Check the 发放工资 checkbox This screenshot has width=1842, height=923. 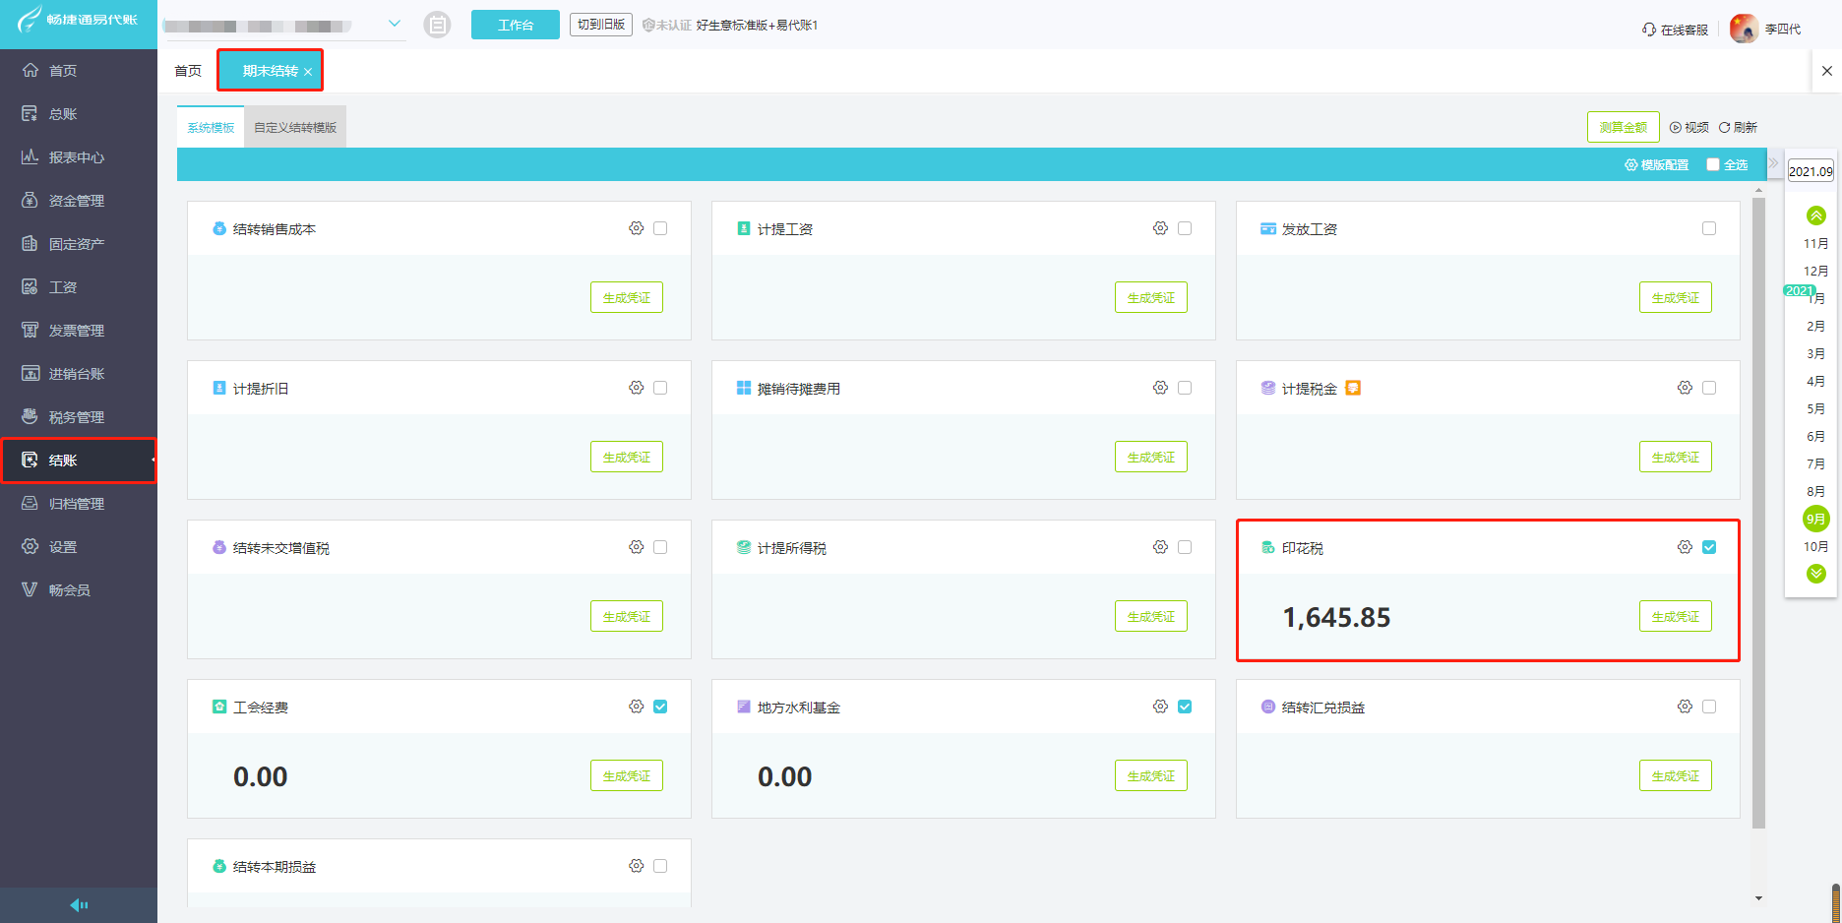tap(1709, 228)
